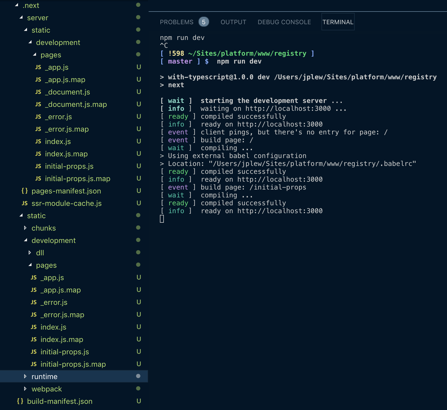Collapse the pages folder below dll

click(30, 265)
